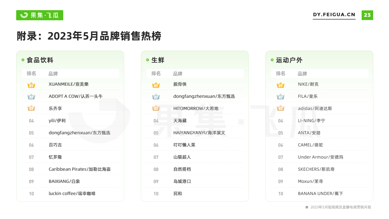Click dongfangzhenxuan/东方甄选 in 食品饮料 list
The width and height of the screenshot is (389, 219).
point(79,133)
